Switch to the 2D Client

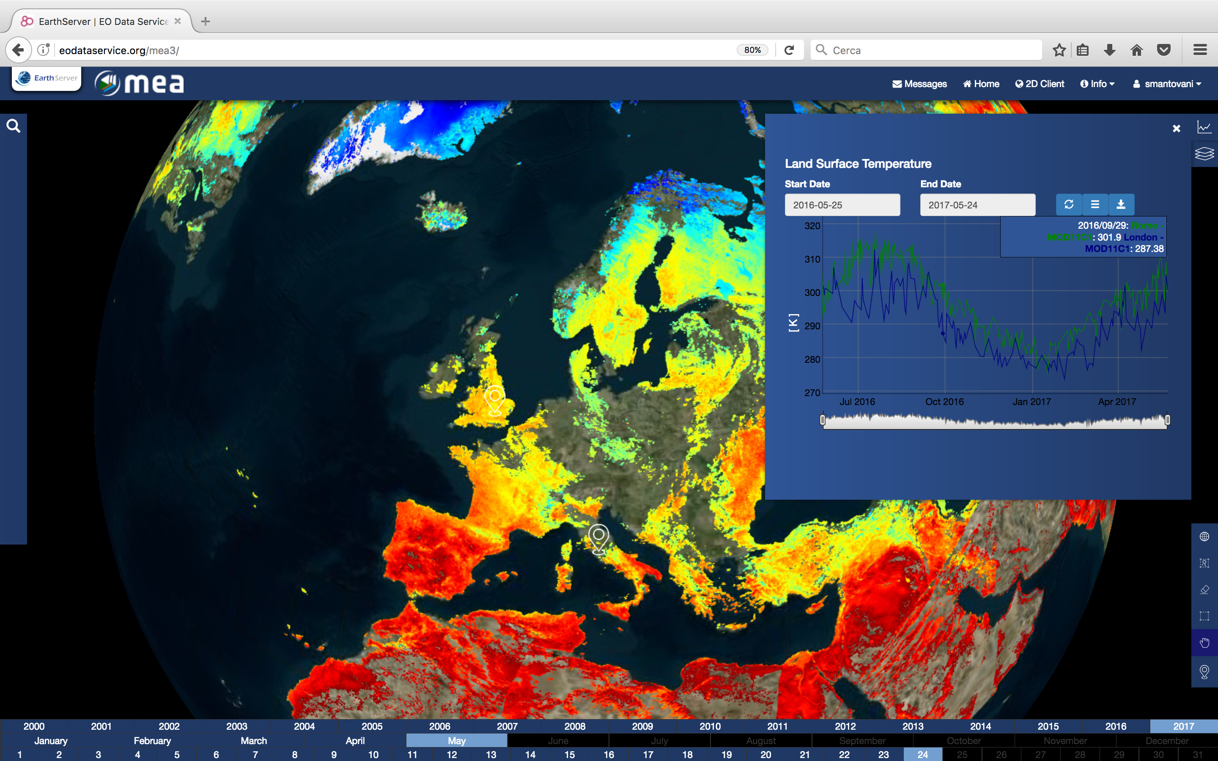point(1040,84)
